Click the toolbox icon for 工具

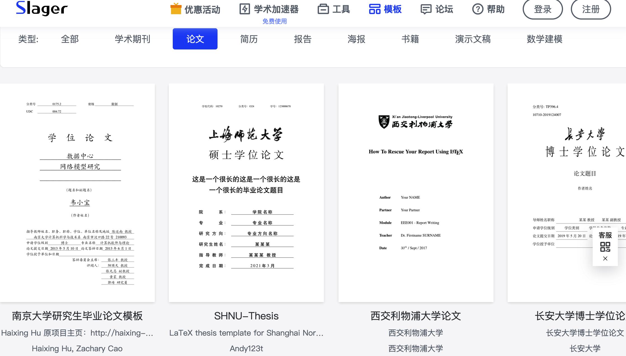(323, 9)
